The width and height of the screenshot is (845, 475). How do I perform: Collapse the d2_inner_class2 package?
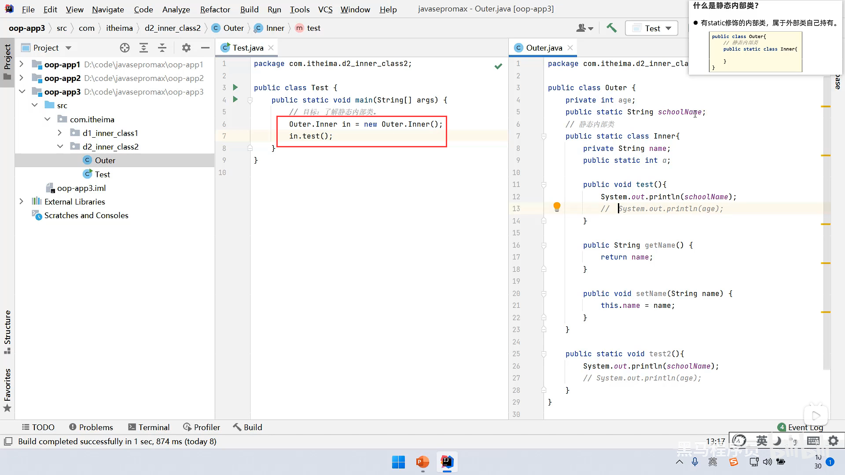(x=60, y=146)
